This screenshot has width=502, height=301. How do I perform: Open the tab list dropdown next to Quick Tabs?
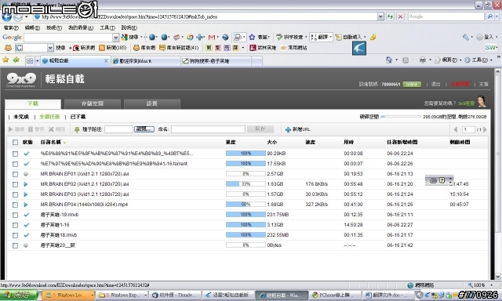[x=37, y=61]
